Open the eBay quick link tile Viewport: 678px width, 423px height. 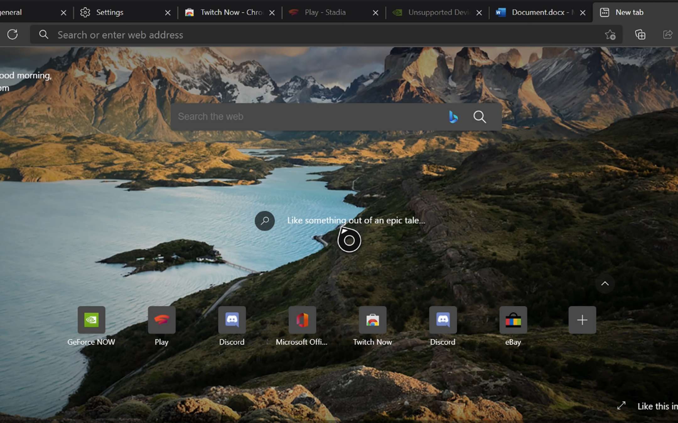click(x=513, y=320)
